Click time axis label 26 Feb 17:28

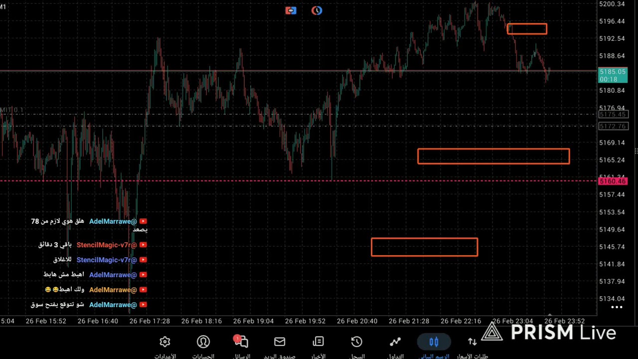[x=150, y=321]
